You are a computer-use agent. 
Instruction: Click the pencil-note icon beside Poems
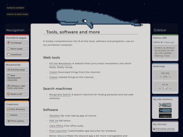[x=8, y=115]
